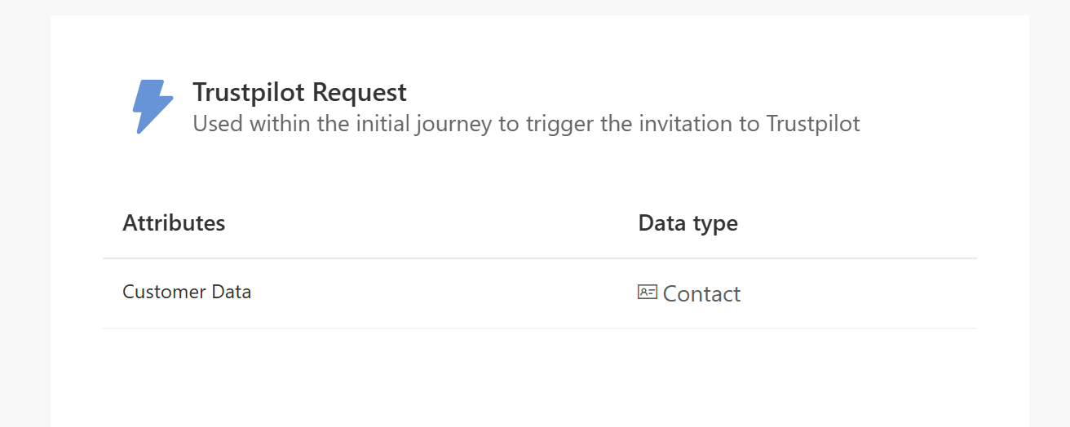
Task: Click 'Trustpilot' at the end of the description
Action: (813, 125)
